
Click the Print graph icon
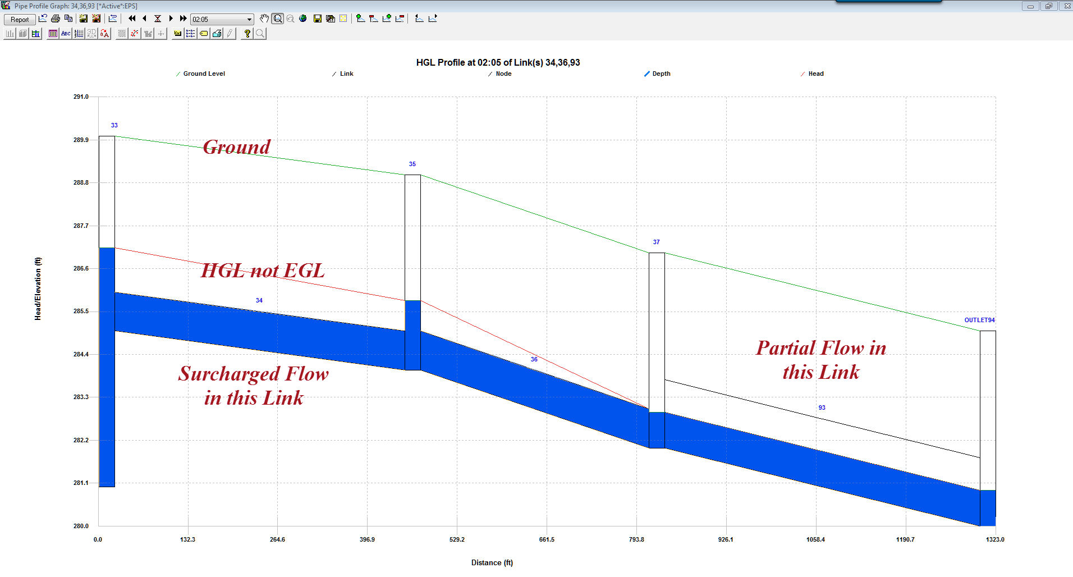point(54,19)
